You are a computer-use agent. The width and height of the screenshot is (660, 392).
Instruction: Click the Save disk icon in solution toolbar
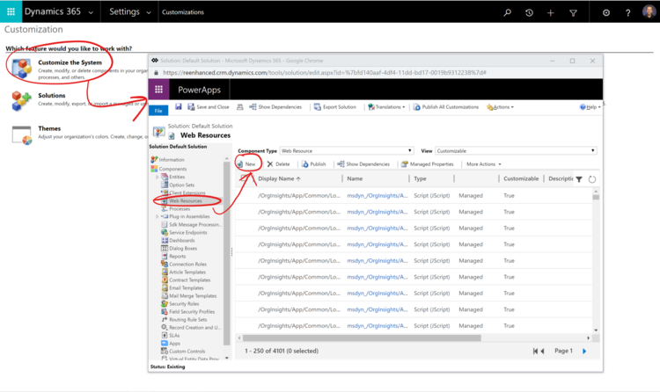pos(179,107)
